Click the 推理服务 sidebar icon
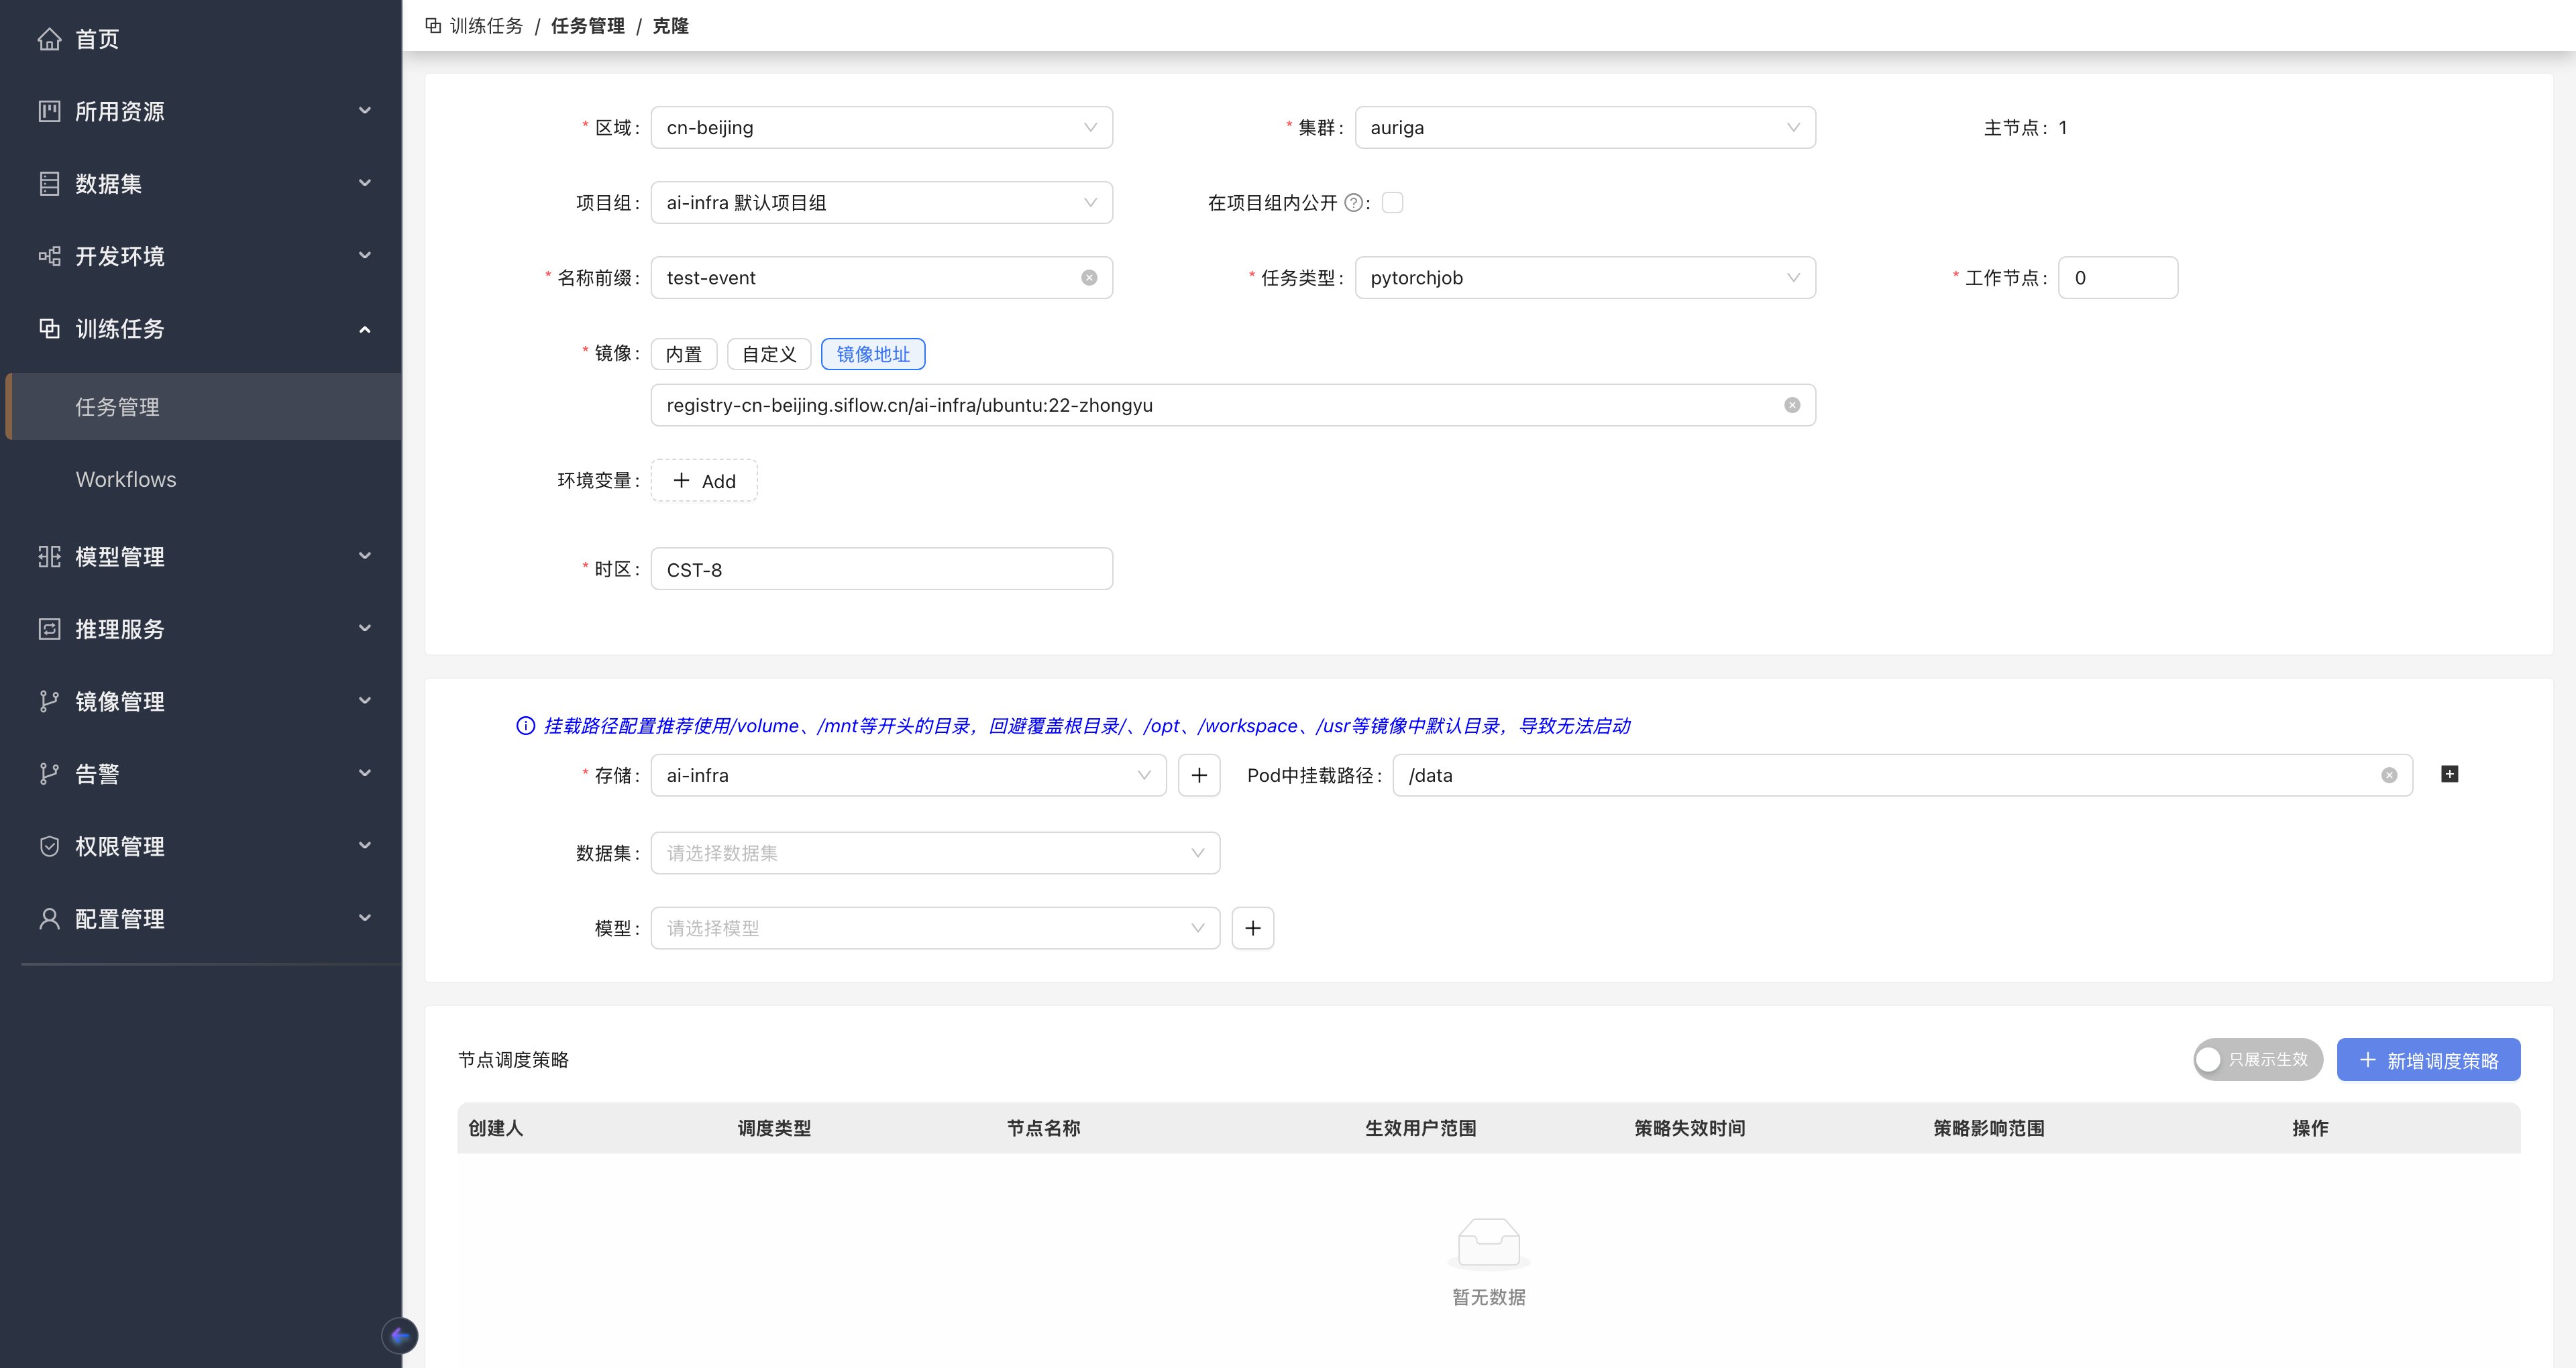This screenshot has height=1368, width=2576. 49,629
